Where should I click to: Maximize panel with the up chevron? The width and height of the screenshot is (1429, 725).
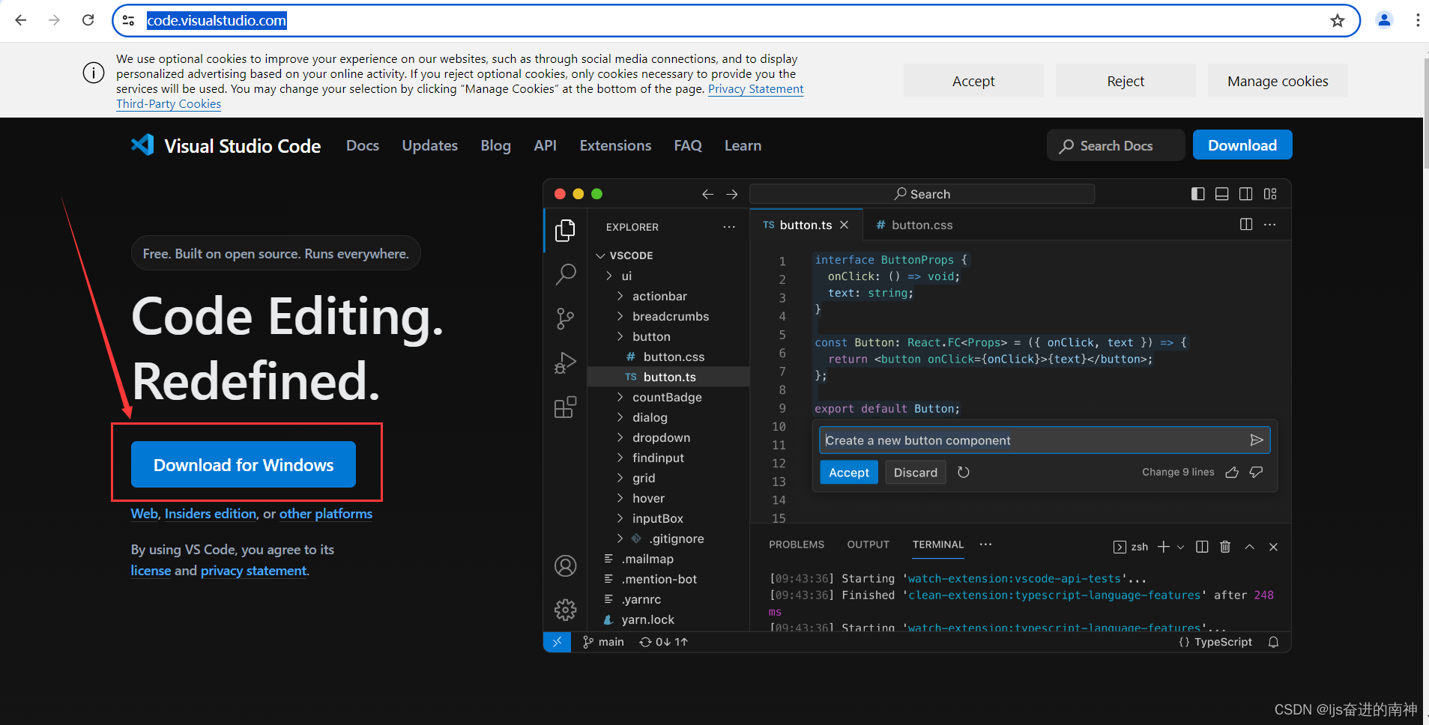point(1250,547)
